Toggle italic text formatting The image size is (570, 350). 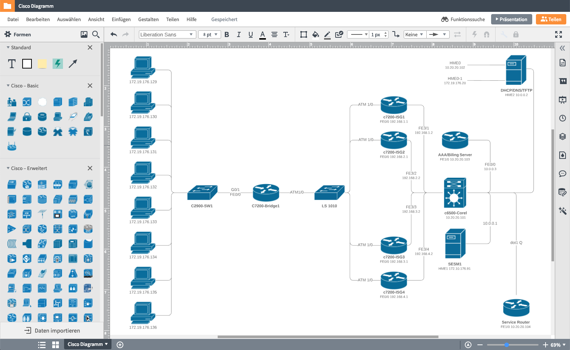(239, 34)
